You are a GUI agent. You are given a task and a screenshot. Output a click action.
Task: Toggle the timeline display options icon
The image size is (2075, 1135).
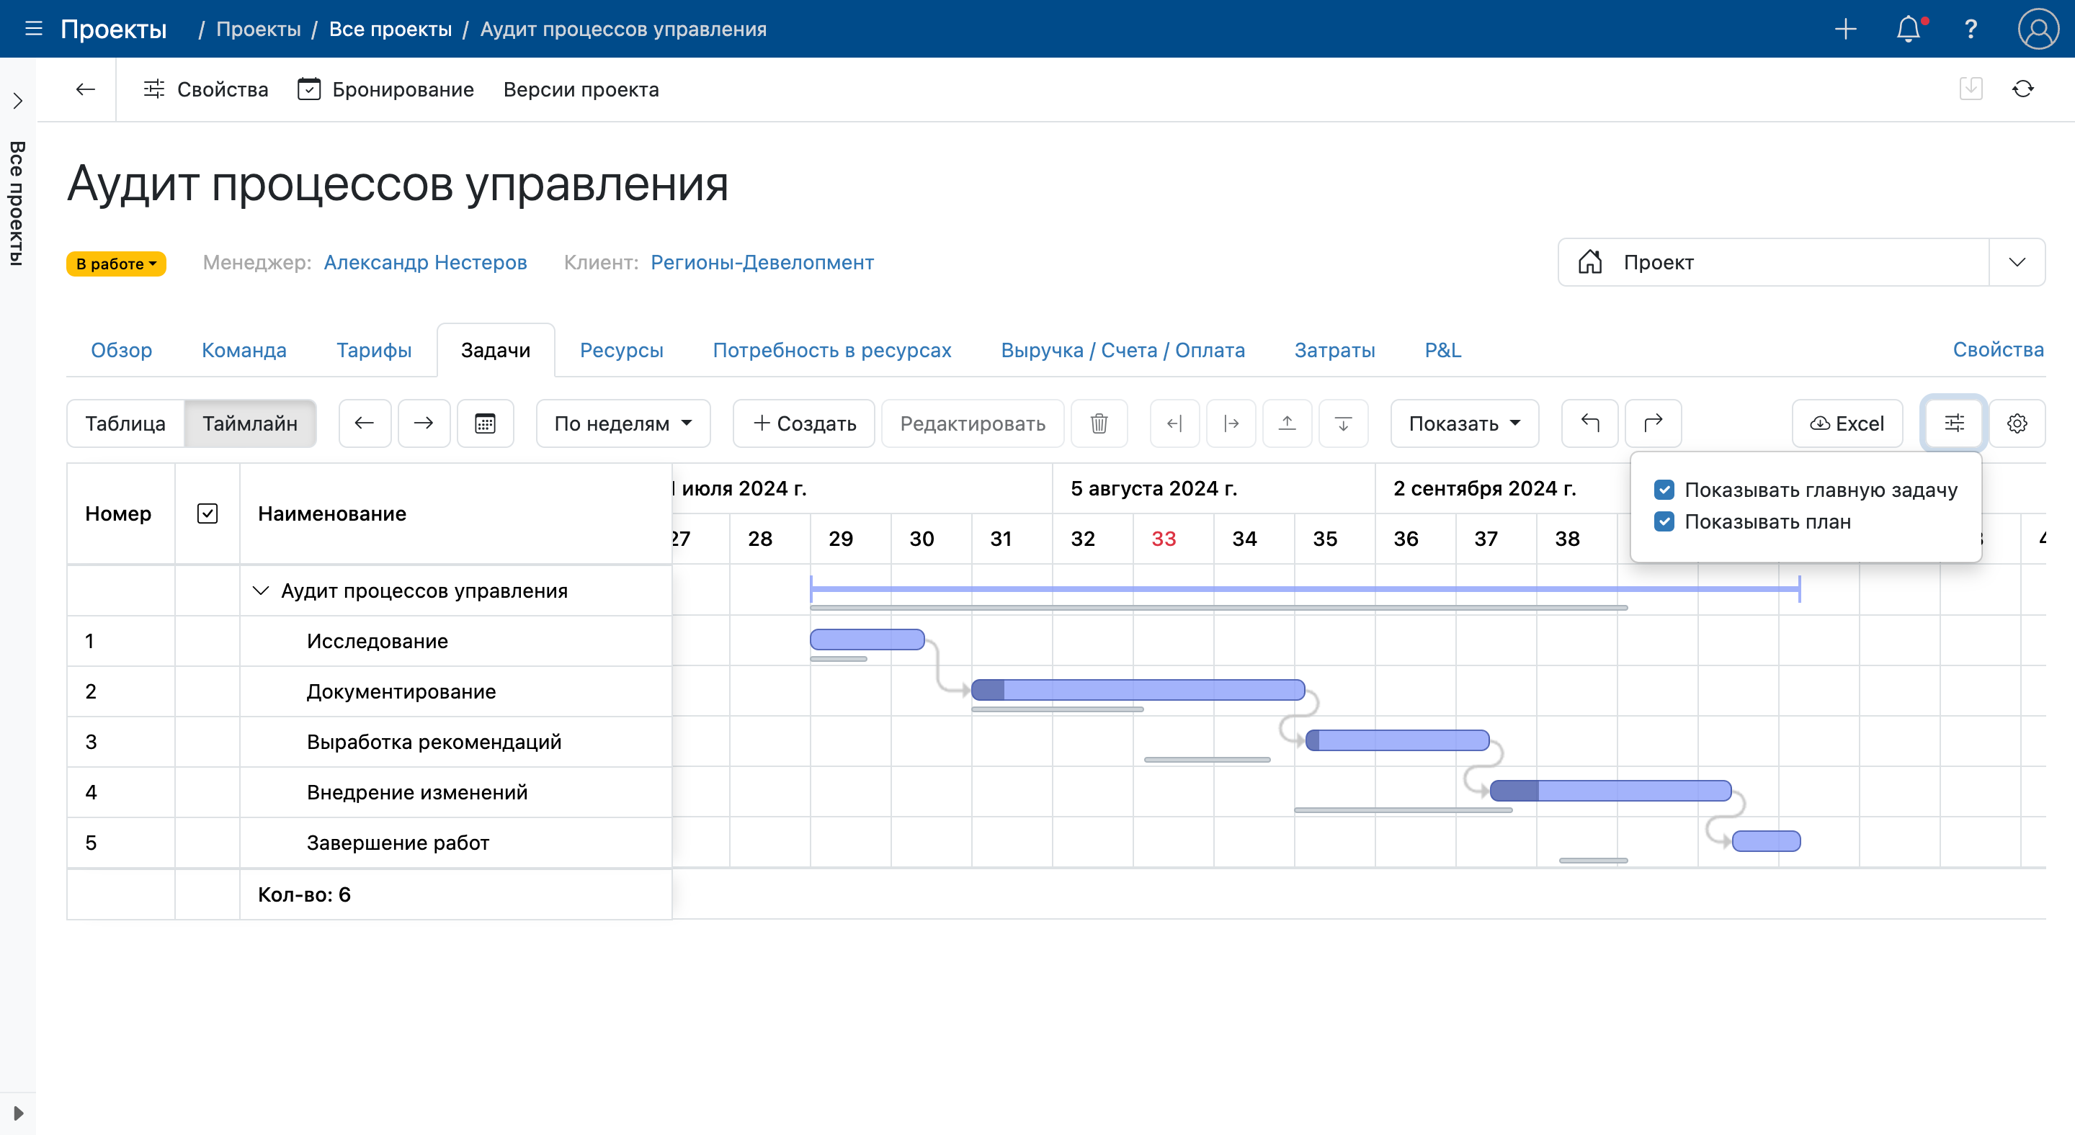1953,423
